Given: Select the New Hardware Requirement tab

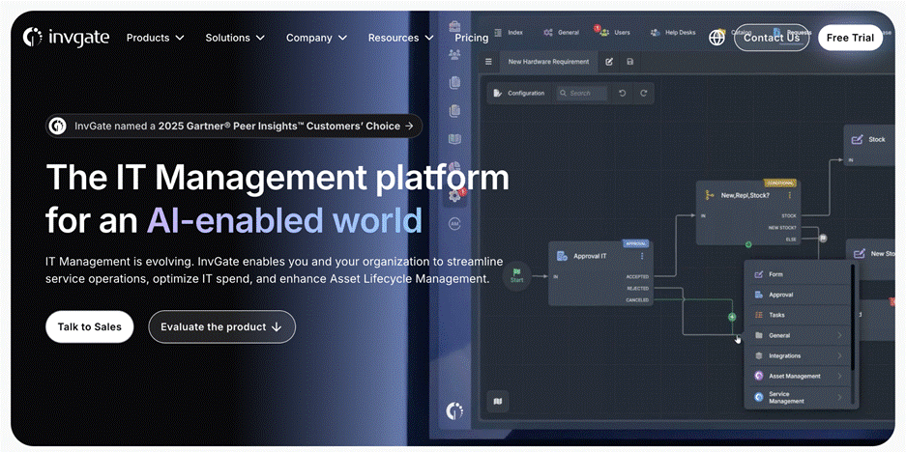Looking at the screenshot, I should click(x=548, y=62).
